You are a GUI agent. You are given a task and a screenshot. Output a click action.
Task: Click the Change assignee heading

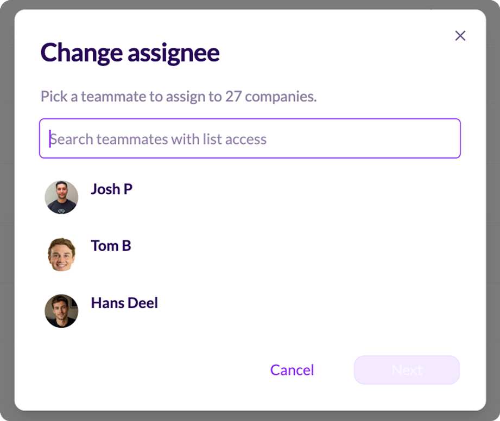tap(130, 53)
